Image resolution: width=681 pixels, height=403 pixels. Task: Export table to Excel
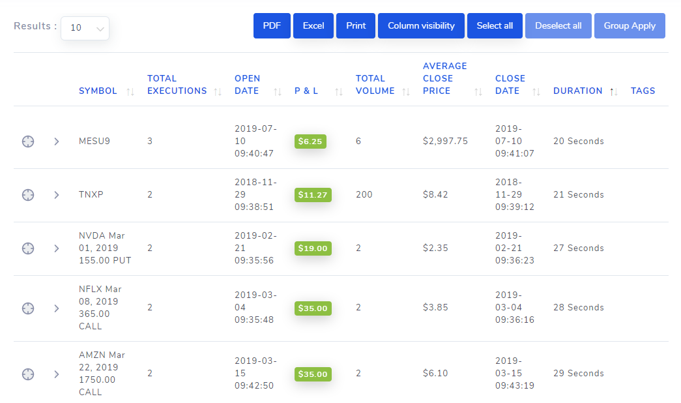coord(313,25)
